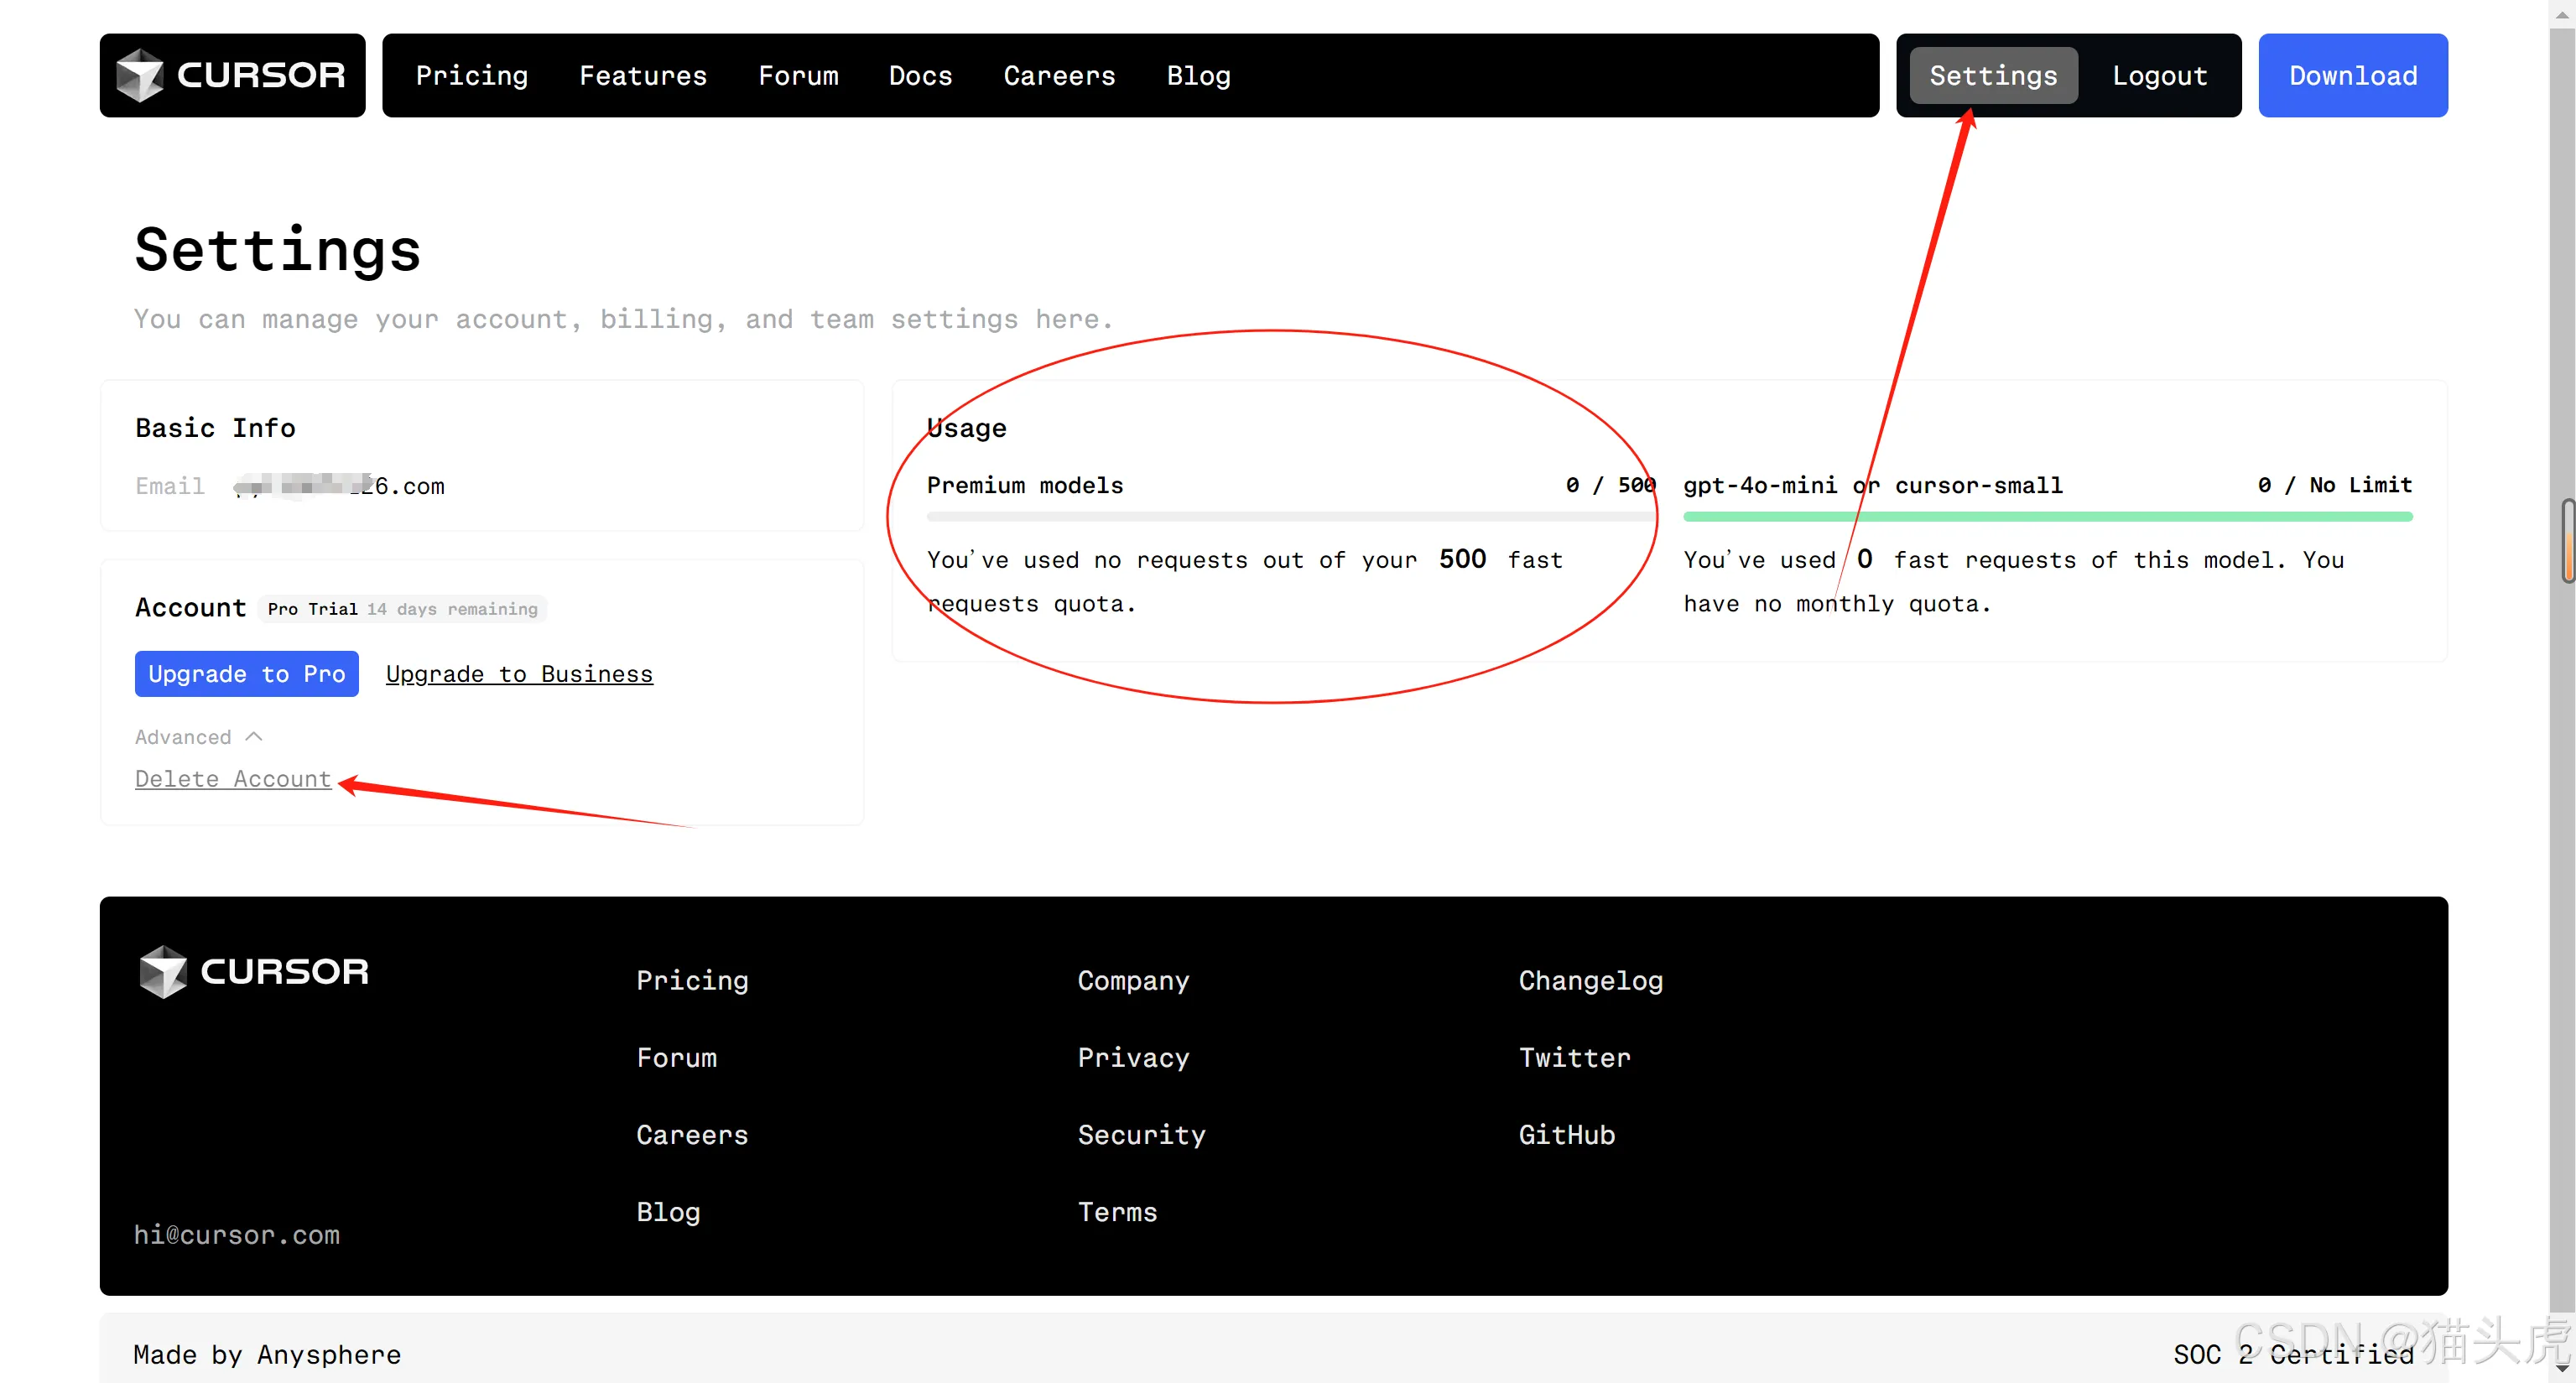Log out using the Logout button
2576x1383 pixels.
coord(2159,76)
